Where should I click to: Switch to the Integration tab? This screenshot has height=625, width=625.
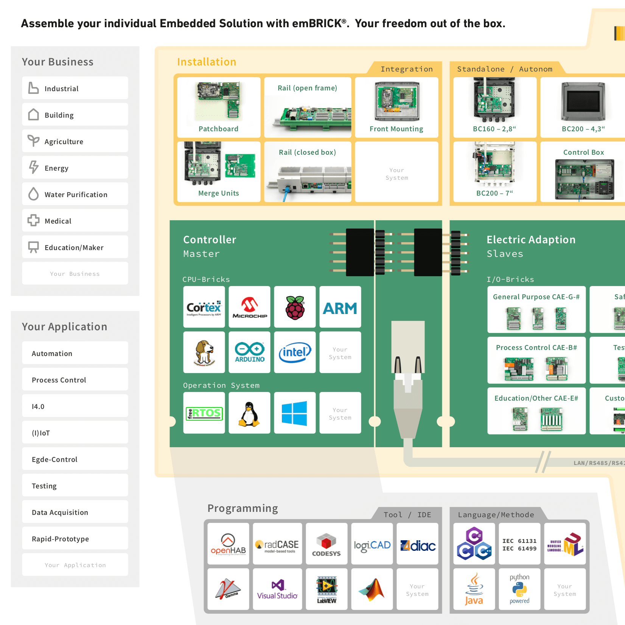point(406,69)
